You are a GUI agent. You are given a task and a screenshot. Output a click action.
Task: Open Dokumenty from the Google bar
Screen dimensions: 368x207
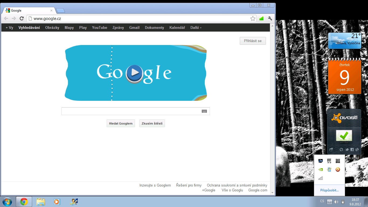154,27
